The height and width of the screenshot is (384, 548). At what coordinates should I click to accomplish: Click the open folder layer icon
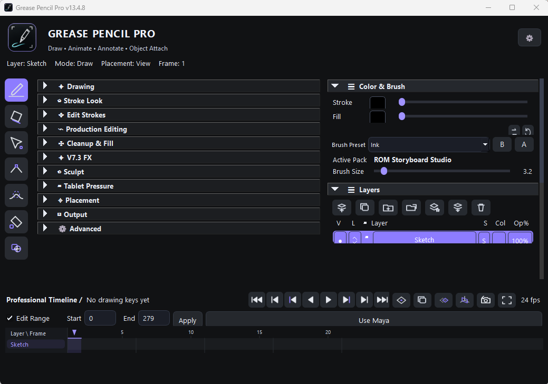coord(411,208)
